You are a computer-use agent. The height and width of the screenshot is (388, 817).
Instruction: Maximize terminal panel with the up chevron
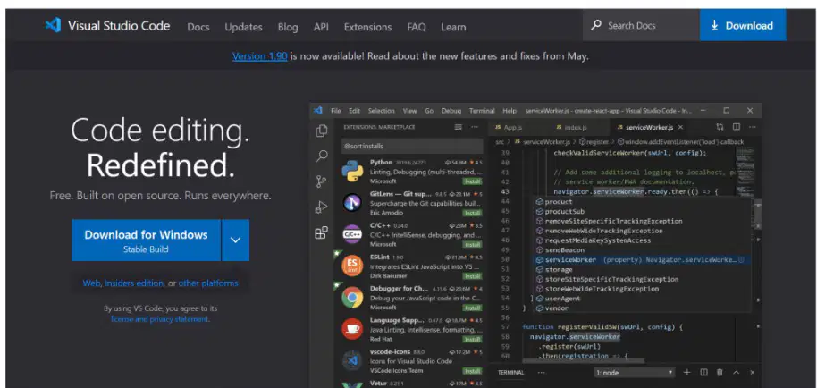click(x=737, y=373)
